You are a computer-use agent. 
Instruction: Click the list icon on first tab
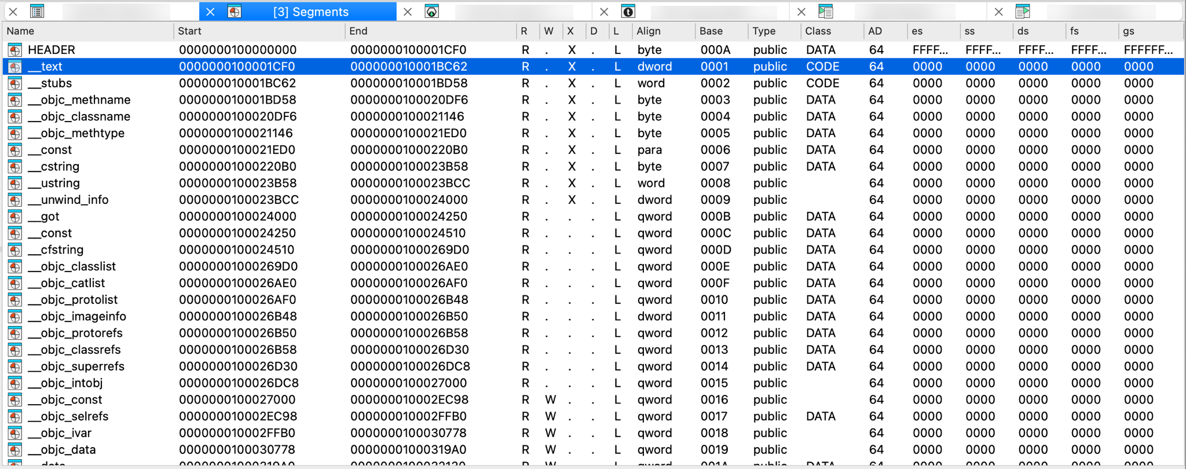click(37, 12)
